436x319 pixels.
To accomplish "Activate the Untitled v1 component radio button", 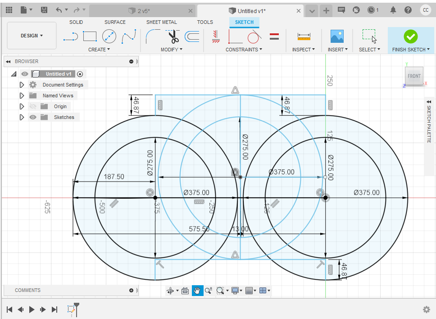I will pyautogui.click(x=80, y=74).
